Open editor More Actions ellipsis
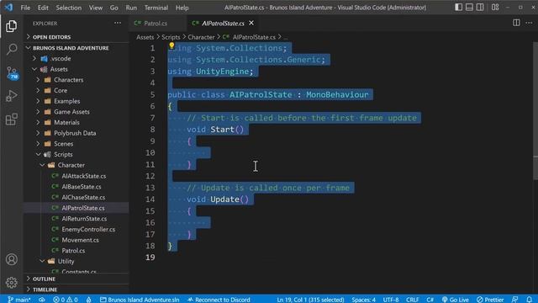 [x=529, y=23]
